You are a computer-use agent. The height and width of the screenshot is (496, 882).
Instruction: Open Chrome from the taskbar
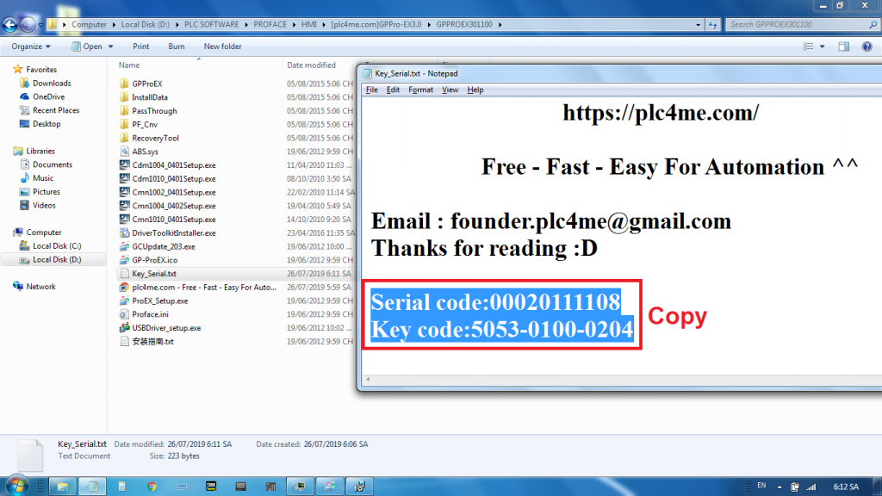[152, 487]
